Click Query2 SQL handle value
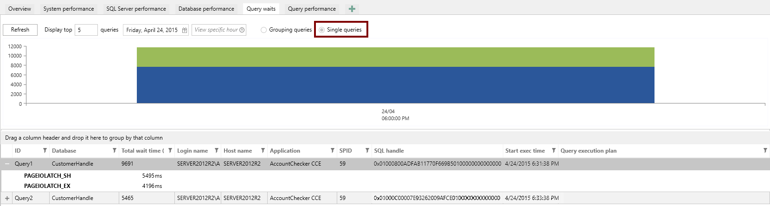Viewport: 770px width, 206px height. click(x=437, y=198)
